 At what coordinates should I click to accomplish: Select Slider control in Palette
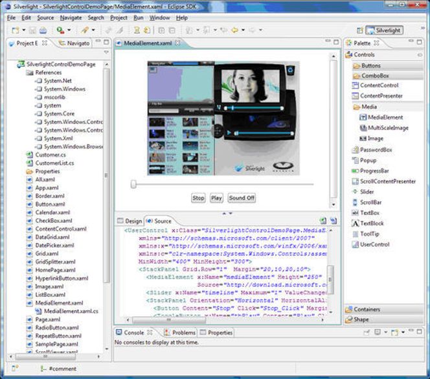[x=363, y=192]
